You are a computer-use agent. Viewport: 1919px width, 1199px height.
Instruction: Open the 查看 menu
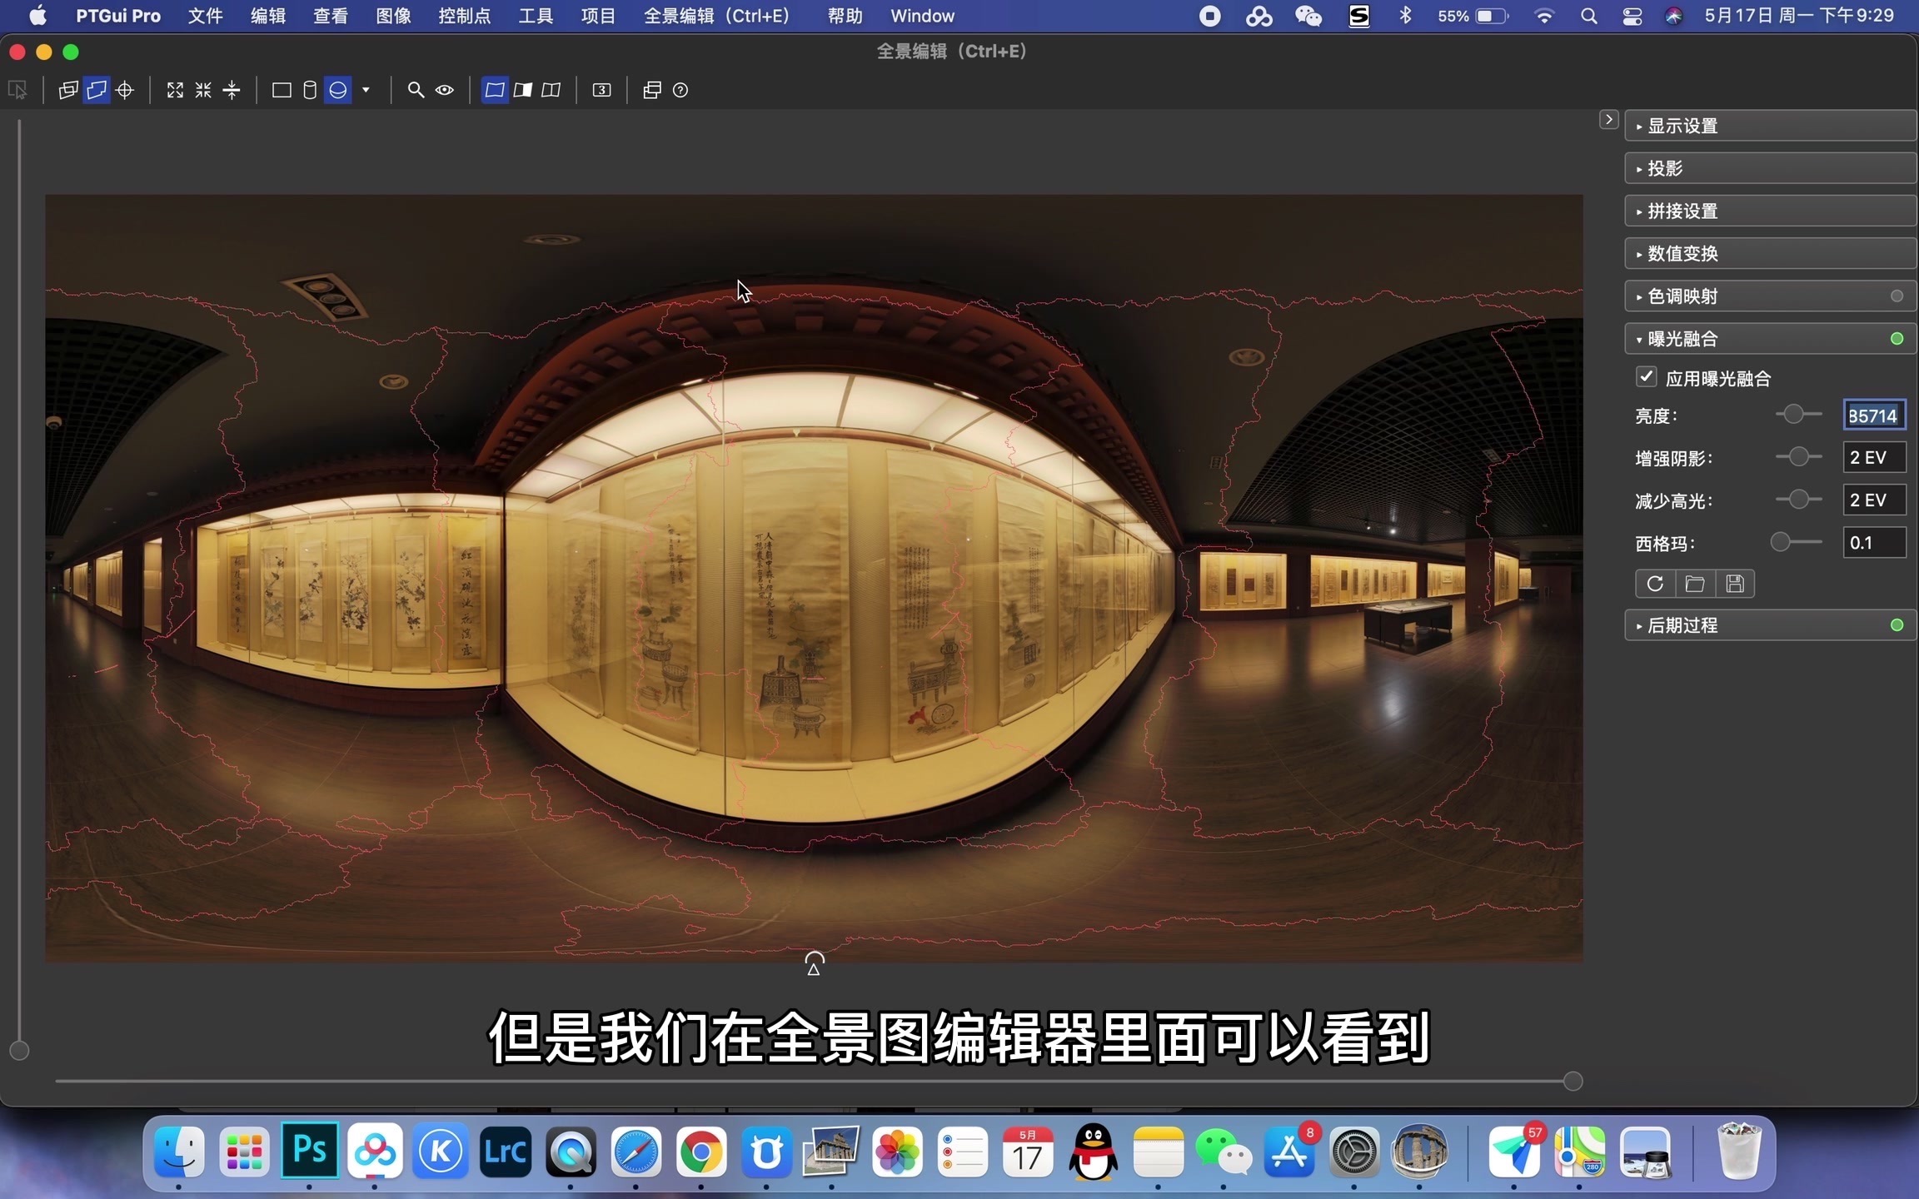pyautogui.click(x=331, y=16)
